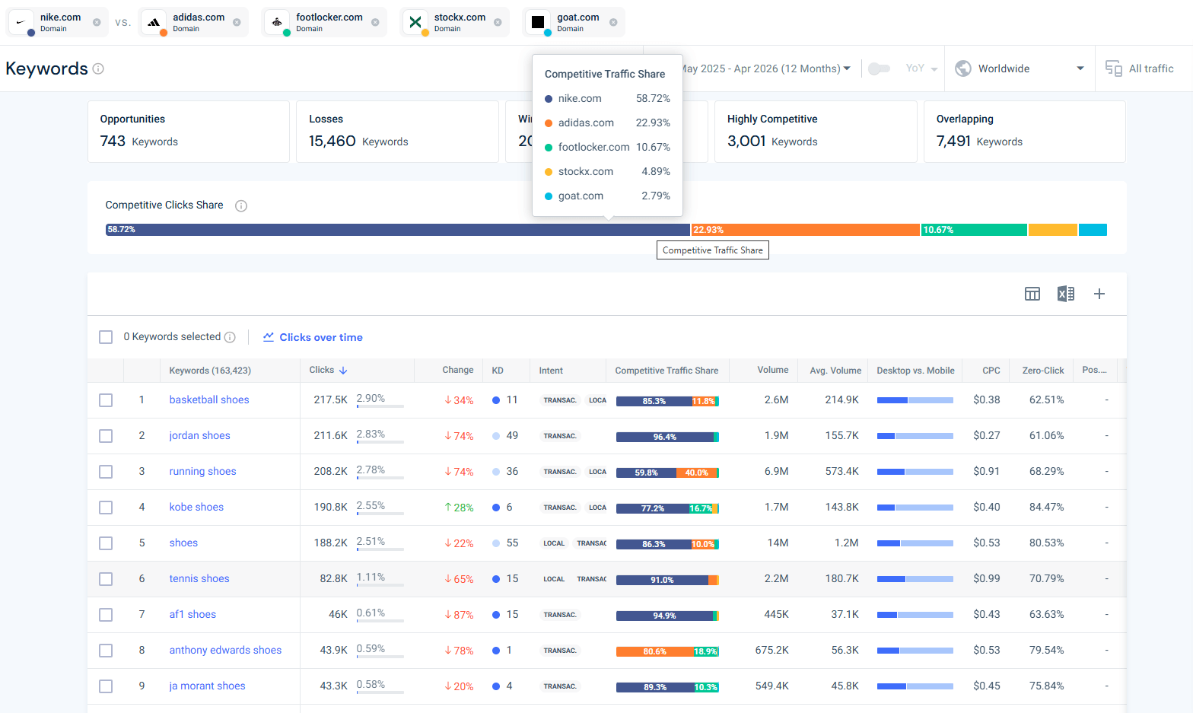Toggle the YoY comparison switch
The image size is (1193, 713).
click(x=879, y=68)
